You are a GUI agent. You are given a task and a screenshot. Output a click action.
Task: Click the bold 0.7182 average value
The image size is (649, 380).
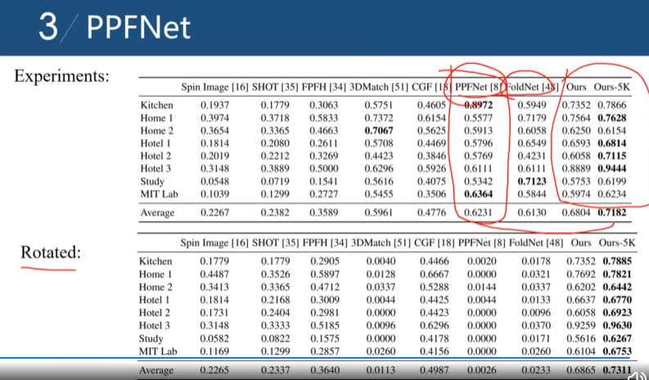click(611, 213)
